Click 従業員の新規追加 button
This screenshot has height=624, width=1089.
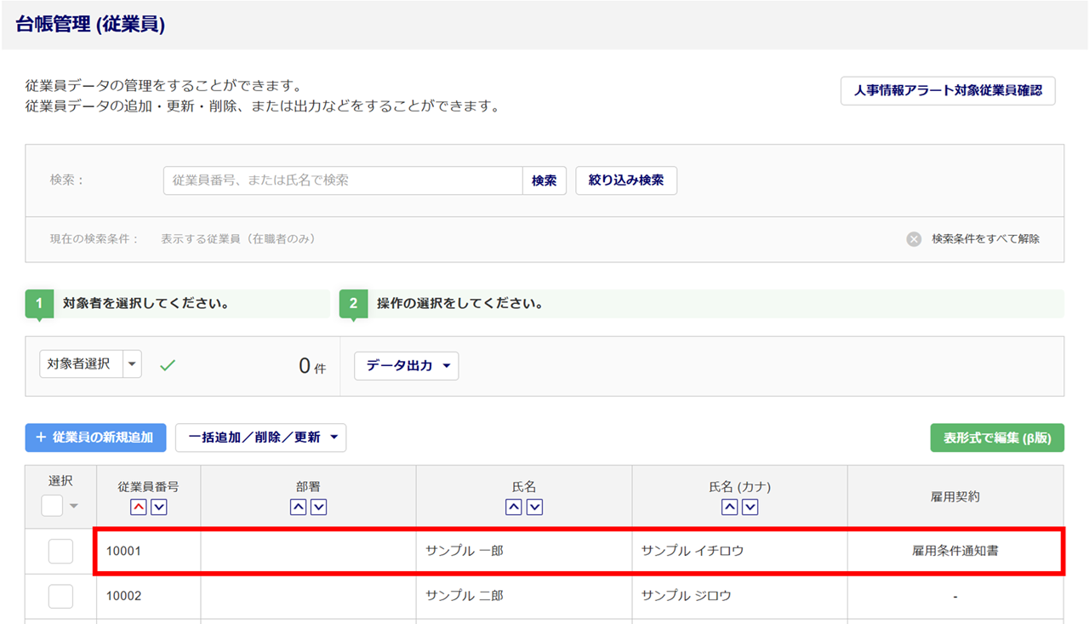(x=95, y=438)
